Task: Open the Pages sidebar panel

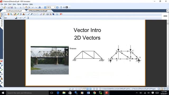Action: pyautogui.click(x=2, y=15)
